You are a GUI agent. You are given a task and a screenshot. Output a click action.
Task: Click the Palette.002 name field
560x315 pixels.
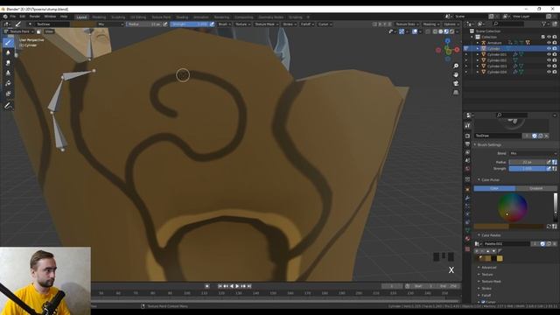click(x=507, y=244)
